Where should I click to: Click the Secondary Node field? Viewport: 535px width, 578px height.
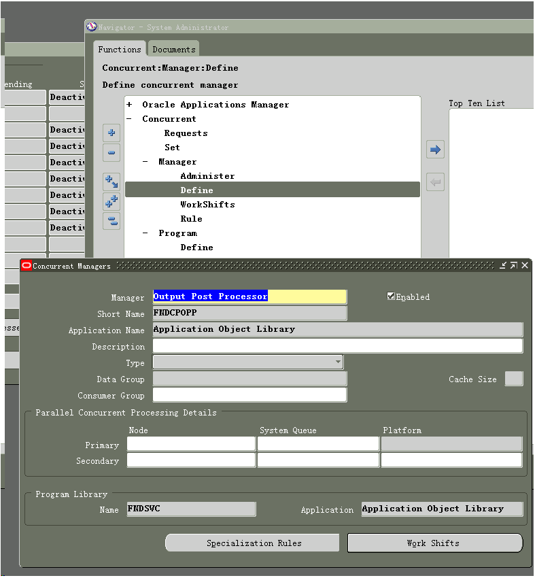[x=191, y=460]
